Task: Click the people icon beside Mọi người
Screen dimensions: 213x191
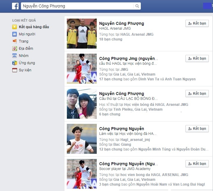Action: click(15, 34)
